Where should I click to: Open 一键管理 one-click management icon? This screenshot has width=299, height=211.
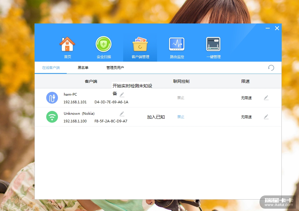click(213, 45)
